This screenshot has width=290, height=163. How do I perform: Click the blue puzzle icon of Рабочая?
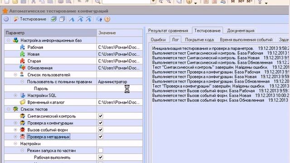(22, 47)
